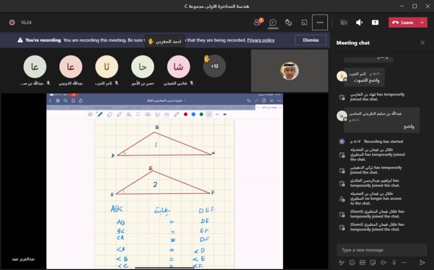Open the breakout rooms panel
Viewport: 434px width, 270px height.
coord(304,22)
